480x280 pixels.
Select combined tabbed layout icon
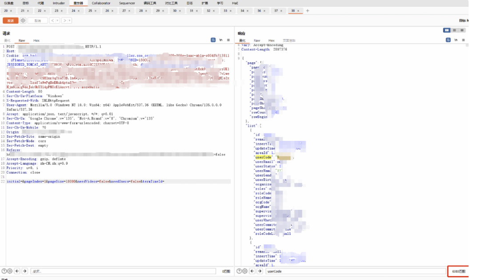point(462,30)
